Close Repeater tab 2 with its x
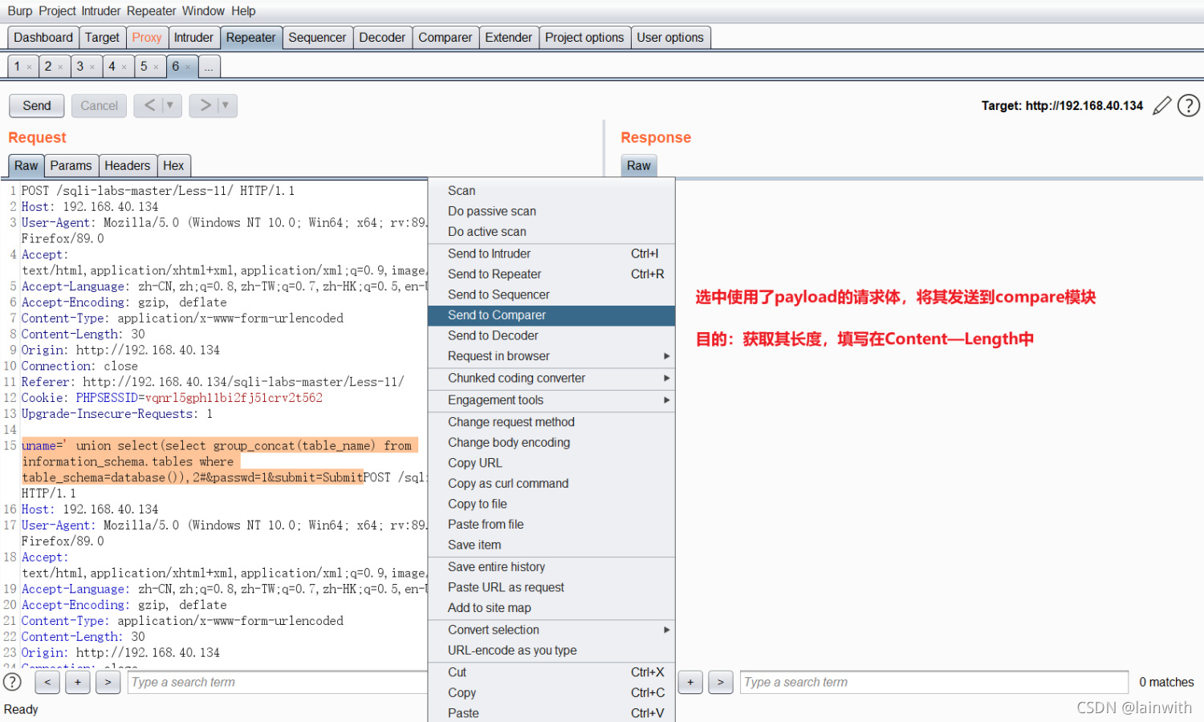Image resolution: width=1204 pixels, height=722 pixels. pyautogui.click(x=60, y=67)
